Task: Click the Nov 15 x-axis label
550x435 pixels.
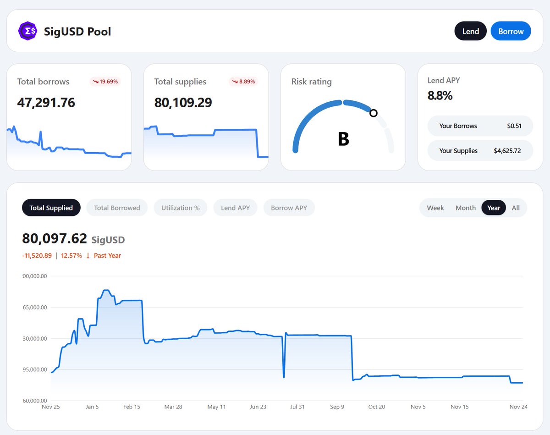Action: (x=460, y=407)
